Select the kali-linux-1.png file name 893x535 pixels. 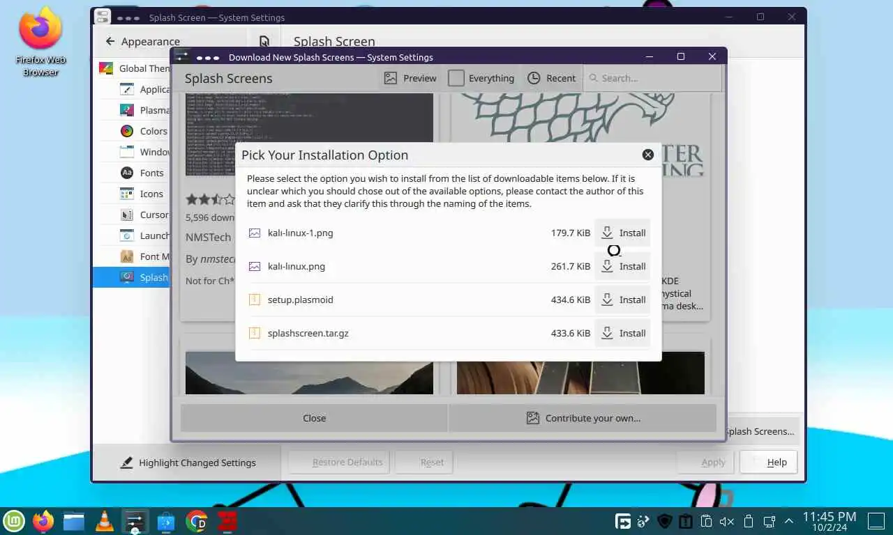[x=301, y=233]
